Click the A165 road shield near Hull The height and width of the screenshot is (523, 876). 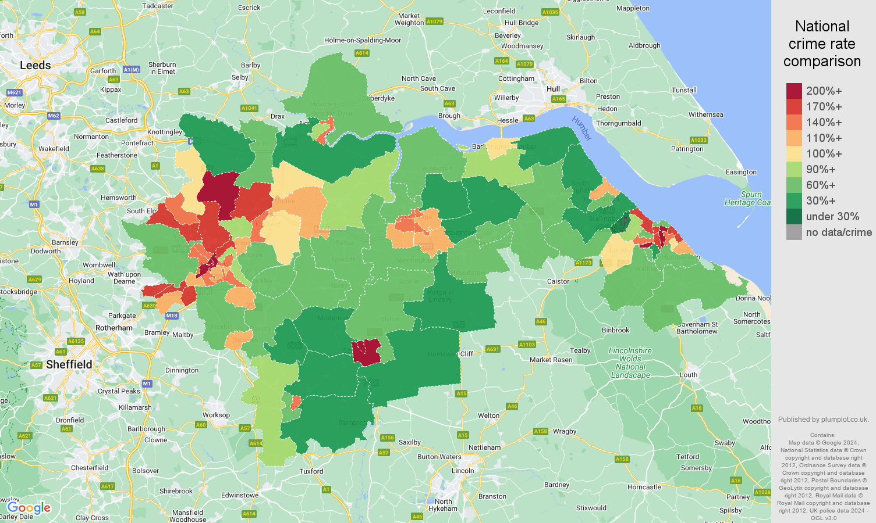click(559, 99)
